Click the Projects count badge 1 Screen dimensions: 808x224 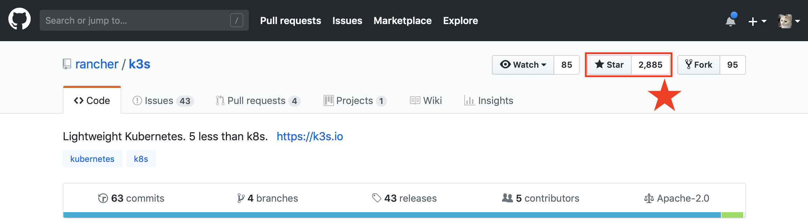[381, 101]
